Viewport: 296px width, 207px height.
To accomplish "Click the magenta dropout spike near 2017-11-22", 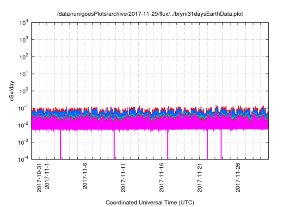I will click(x=207, y=145).
